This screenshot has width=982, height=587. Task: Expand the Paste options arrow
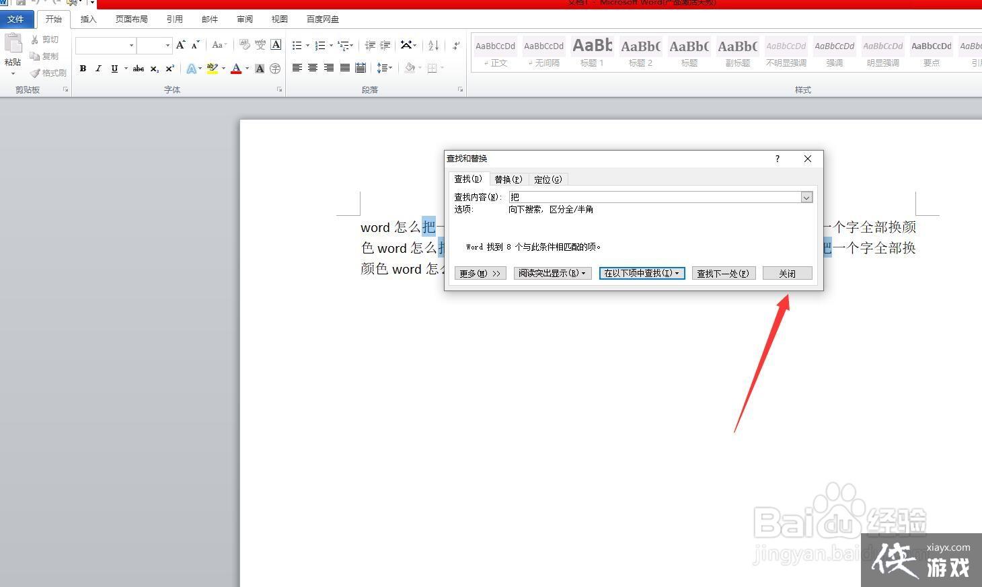[x=13, y=73]
